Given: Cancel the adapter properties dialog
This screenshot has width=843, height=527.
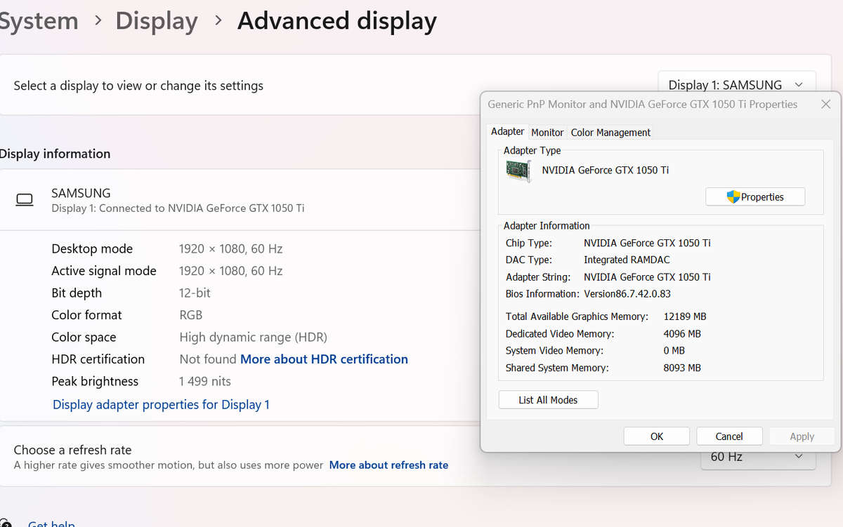Looking at the screenshot, I should click(729, 436).
